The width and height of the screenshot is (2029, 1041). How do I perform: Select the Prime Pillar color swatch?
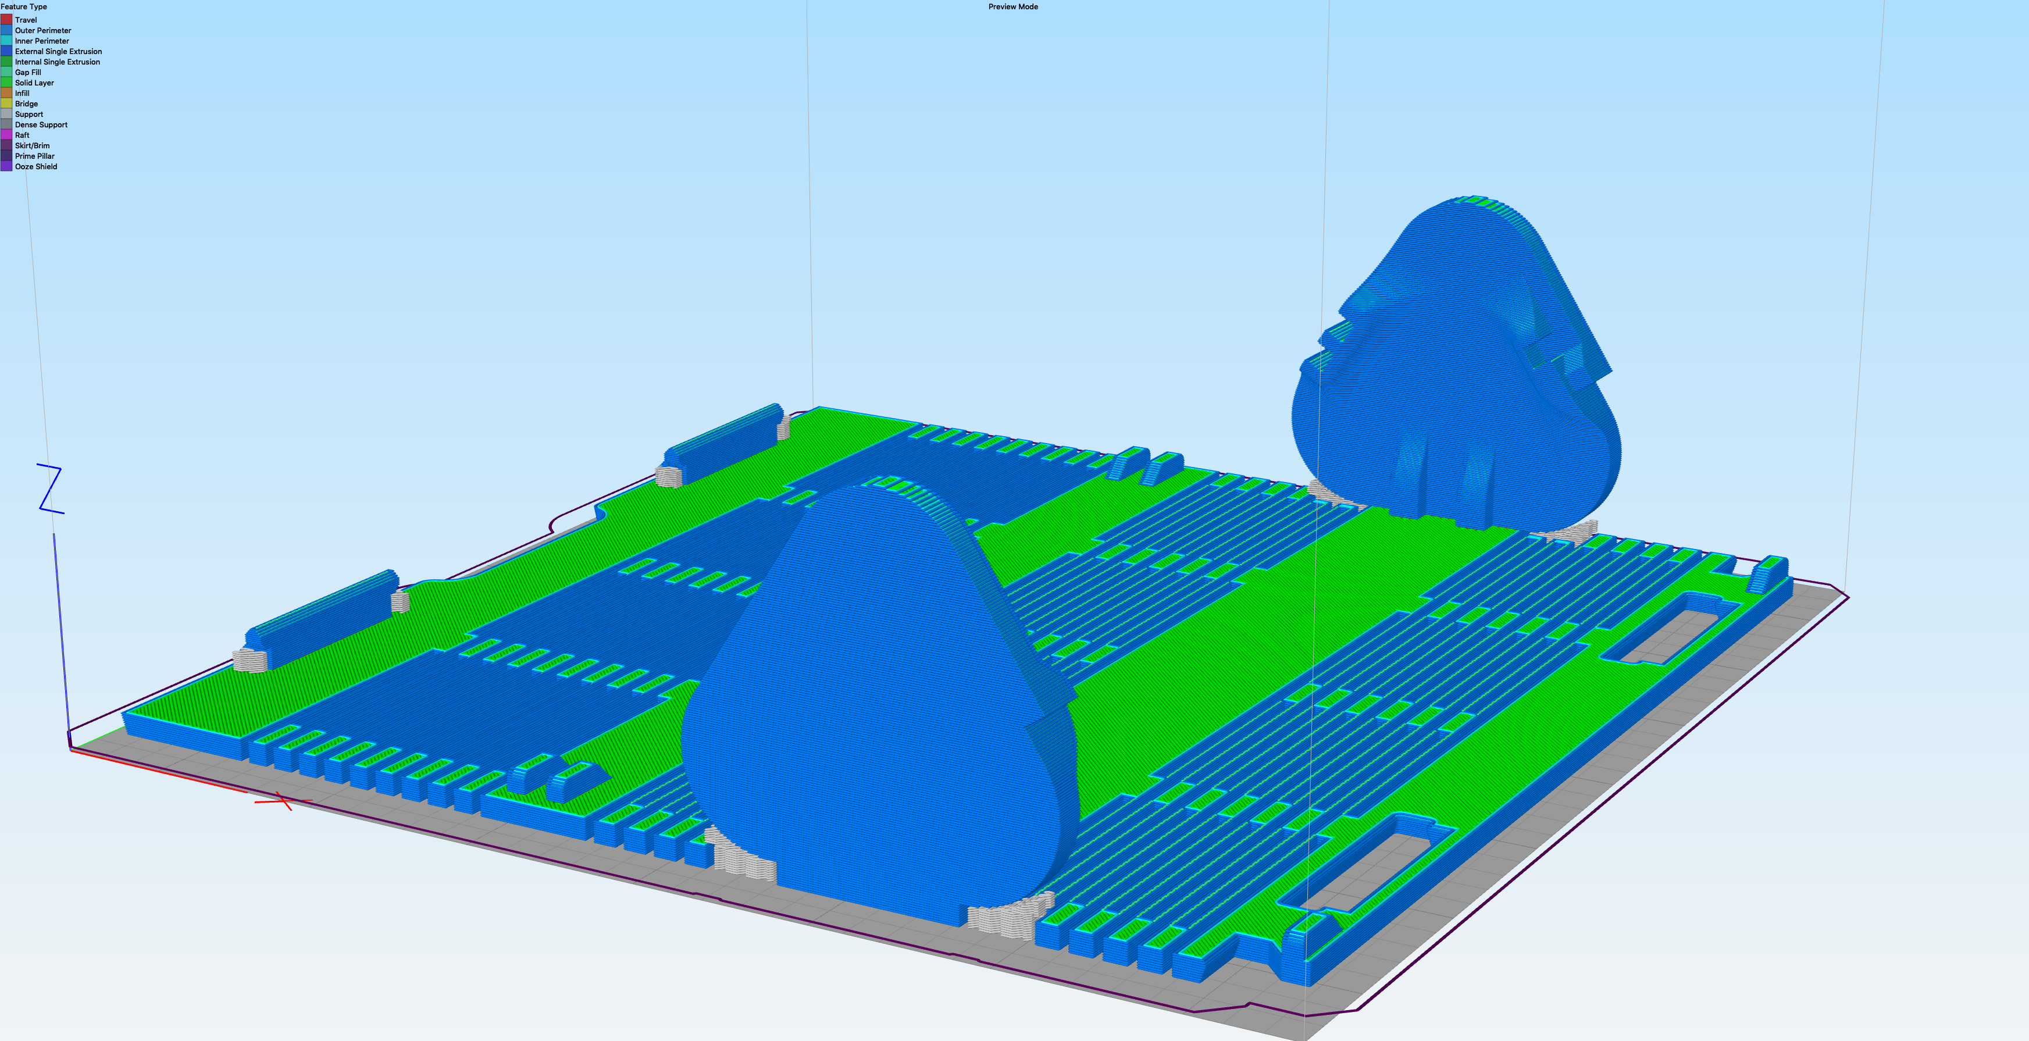6,156
